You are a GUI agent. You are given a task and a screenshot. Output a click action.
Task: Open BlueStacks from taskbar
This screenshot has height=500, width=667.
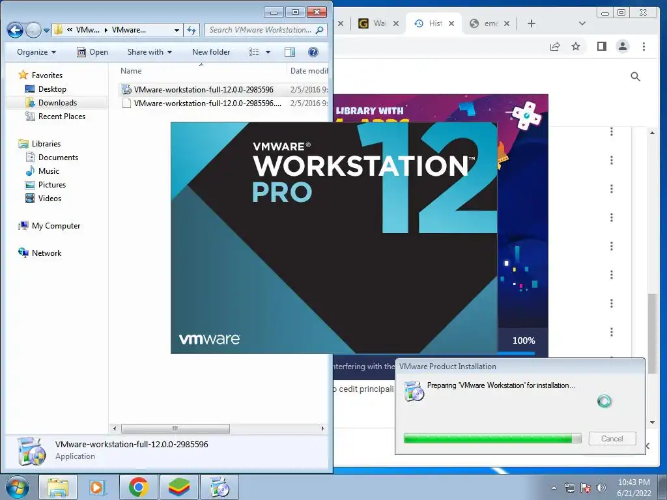click(x=178, y=487)
